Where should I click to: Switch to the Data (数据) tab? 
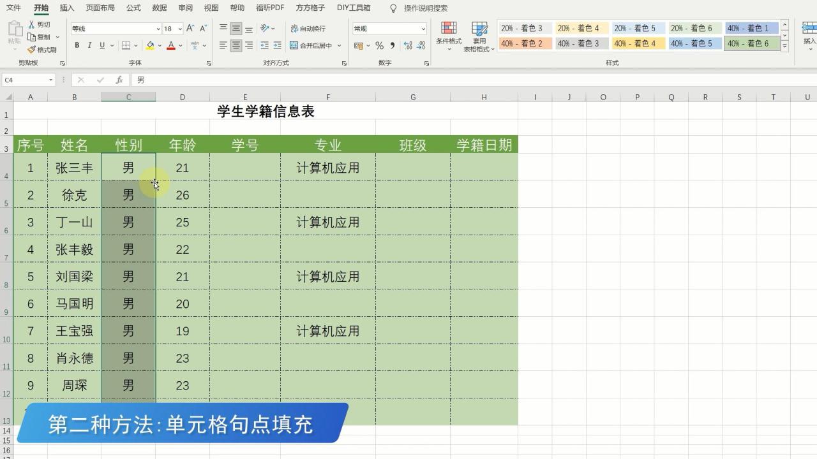click(160, 8)
